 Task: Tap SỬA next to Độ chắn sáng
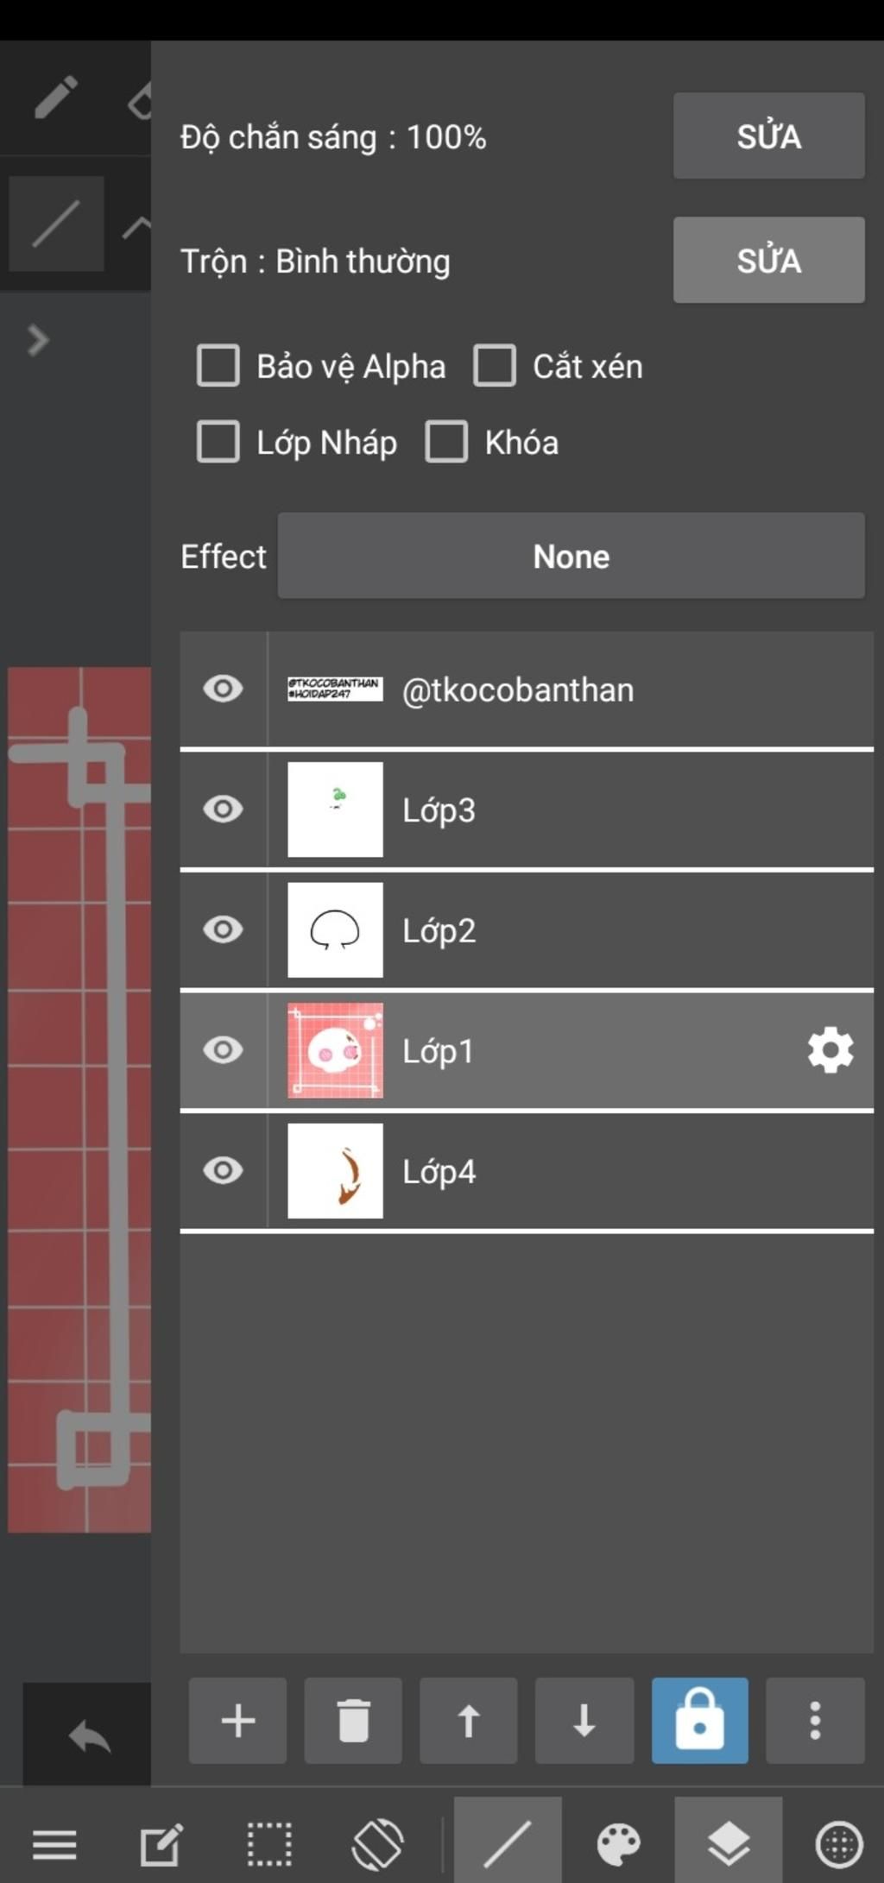pos(768,135)
